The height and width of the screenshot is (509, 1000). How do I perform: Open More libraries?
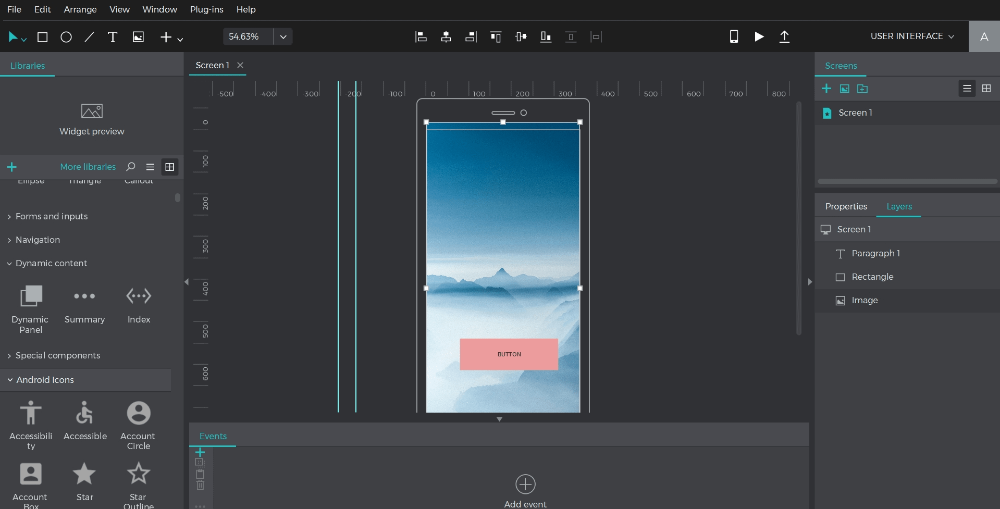88,167
